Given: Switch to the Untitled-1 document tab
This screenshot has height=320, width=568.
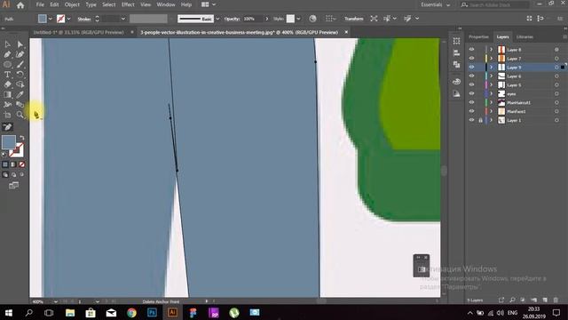Looking at the screenshot, I should pos(79,32).
